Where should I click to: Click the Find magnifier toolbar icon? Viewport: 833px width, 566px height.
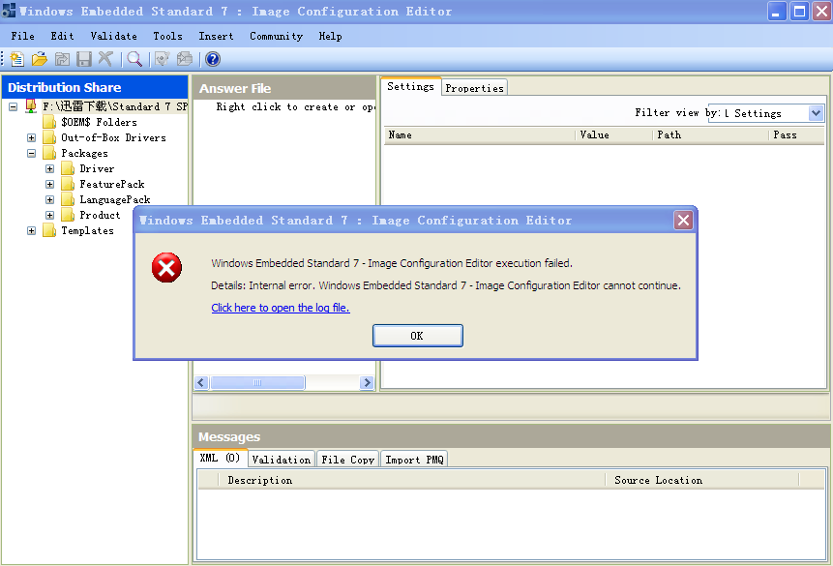[134, 59]
